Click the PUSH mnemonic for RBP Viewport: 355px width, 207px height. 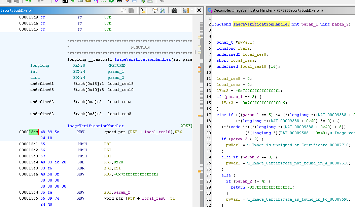pyautogui.click(x=82, y=144)
